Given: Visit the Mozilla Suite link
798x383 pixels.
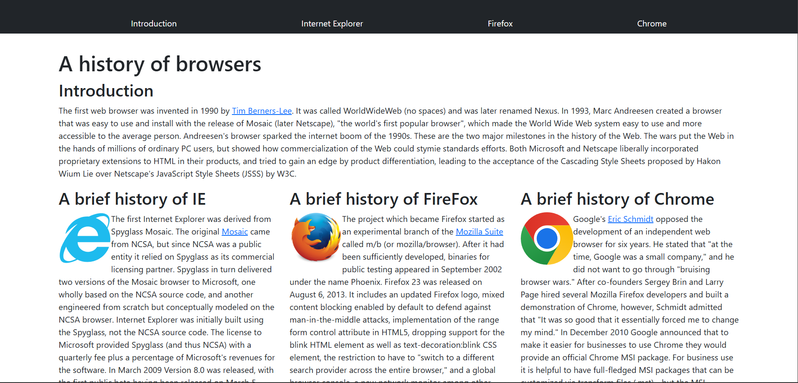Looking at the screenshot, I should click(479, 232).
